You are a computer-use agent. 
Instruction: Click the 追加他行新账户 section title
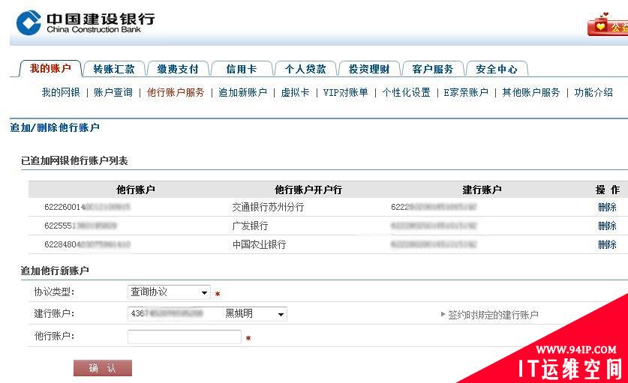[x=55, y=271]
